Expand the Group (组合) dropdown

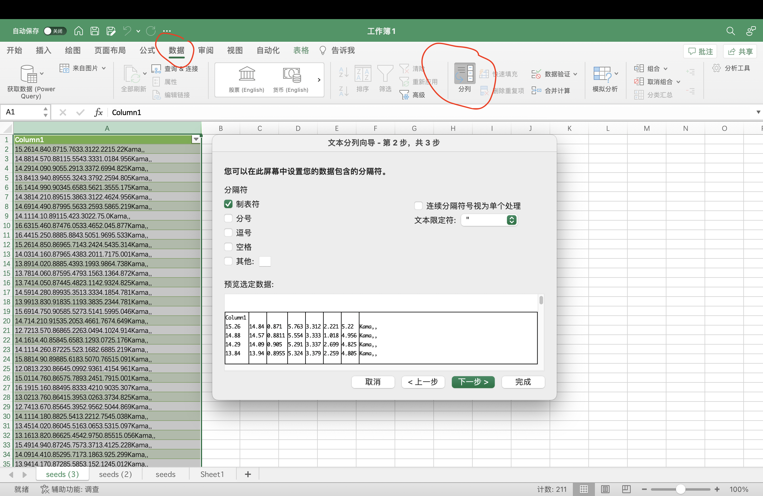point(666,69)
